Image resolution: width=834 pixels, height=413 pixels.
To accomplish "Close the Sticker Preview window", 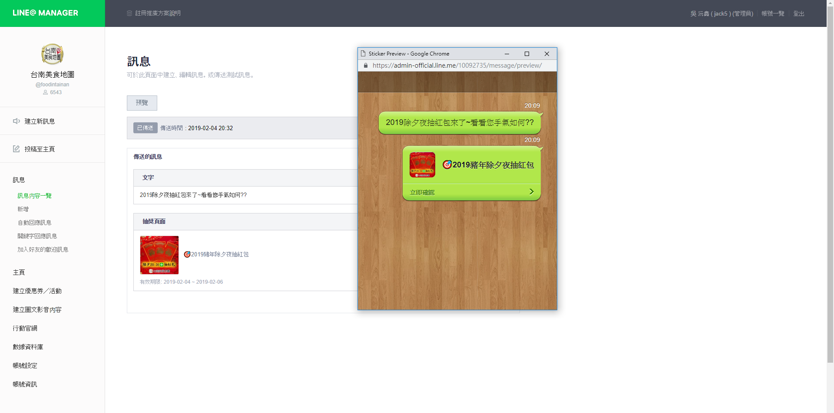I will 547,54.
